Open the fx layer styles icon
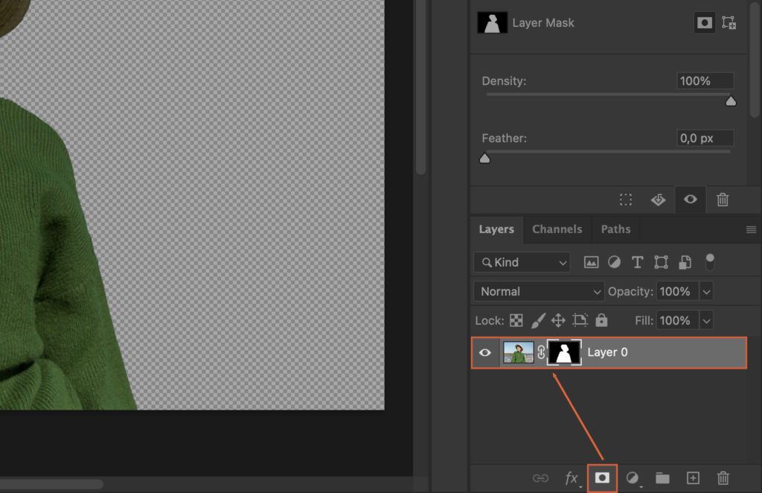The height and width of the screenshot is (493, 762). tap(571, 479)
